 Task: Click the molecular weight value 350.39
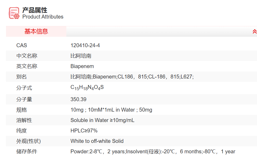(x=79, y=99)
